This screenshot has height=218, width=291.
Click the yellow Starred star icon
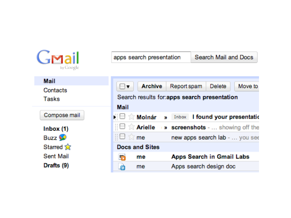click(x=68, y=147)
